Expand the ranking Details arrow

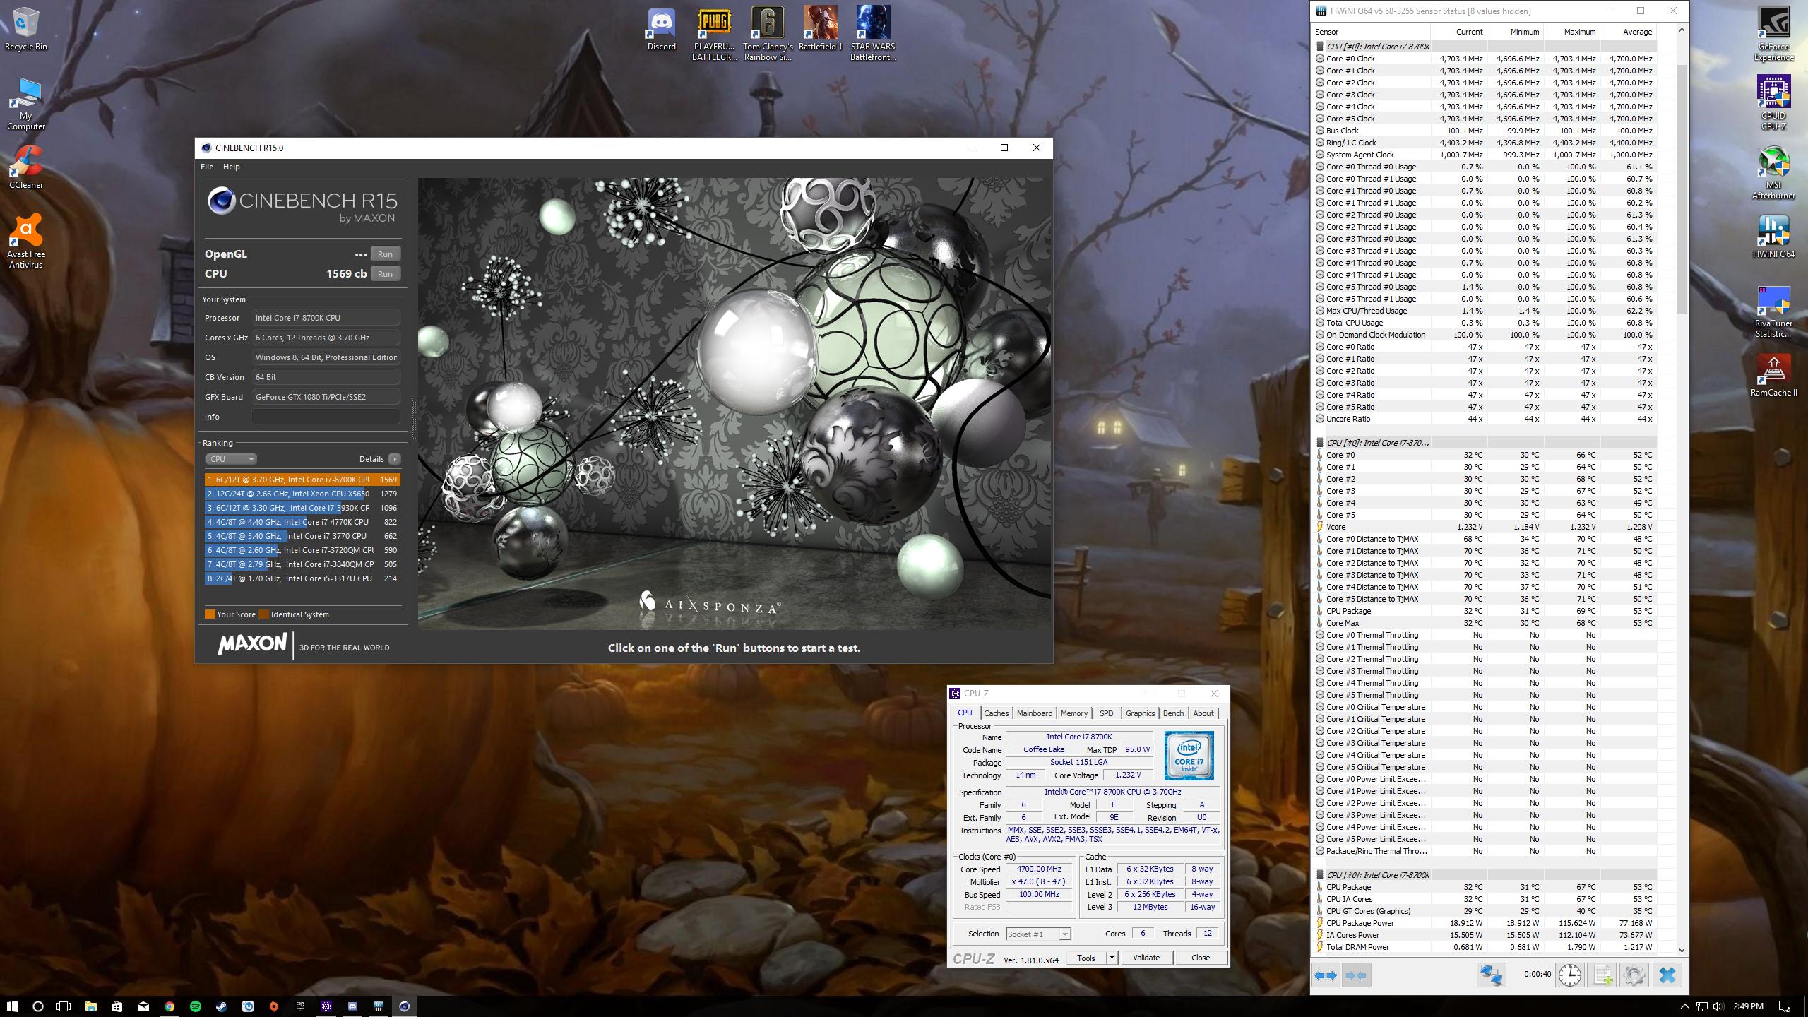click(395, 459)
